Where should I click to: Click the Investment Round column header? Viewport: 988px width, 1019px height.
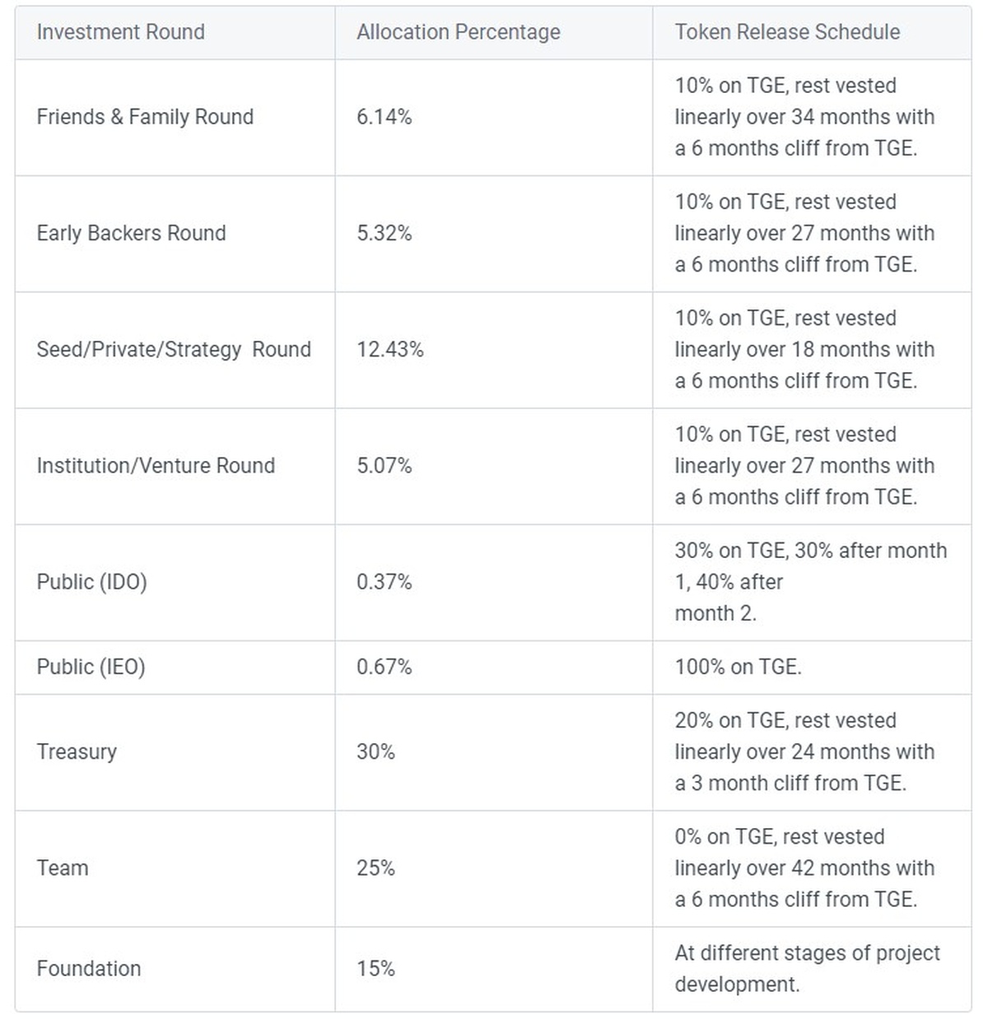(x=120, y=32)
